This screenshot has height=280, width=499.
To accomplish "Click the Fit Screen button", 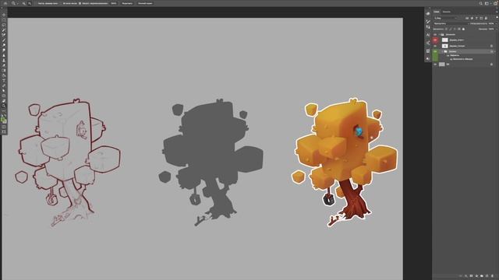I will pyautogui.click(x=127, y=3).
